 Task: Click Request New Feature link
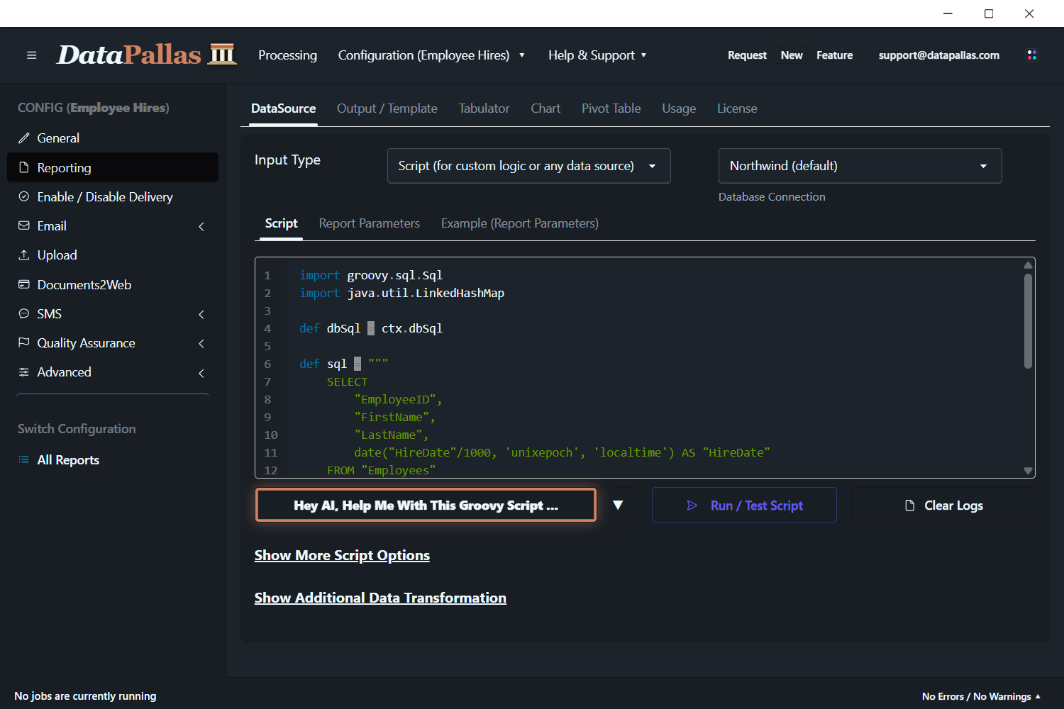point(790,55)
